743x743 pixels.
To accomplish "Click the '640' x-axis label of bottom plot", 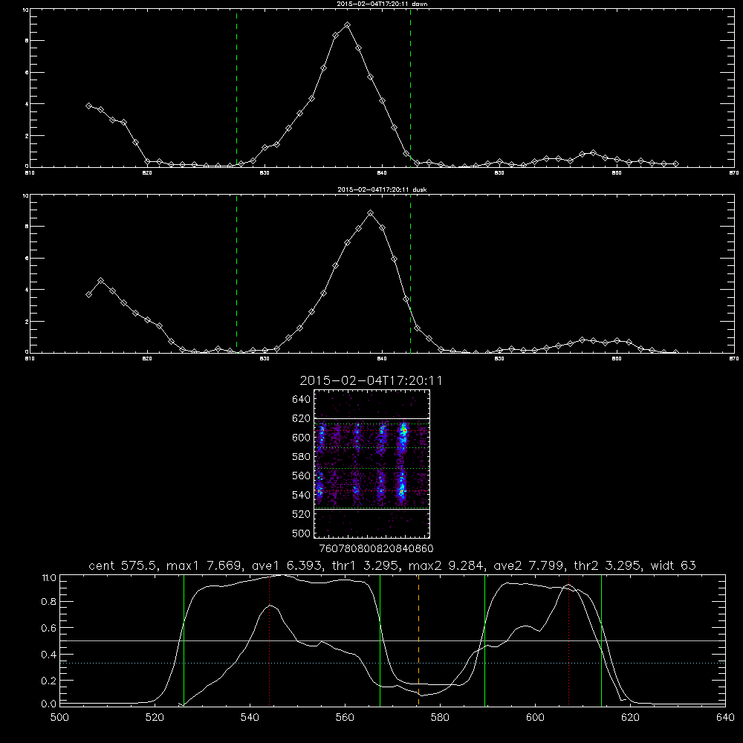I will tap(725, 718).
